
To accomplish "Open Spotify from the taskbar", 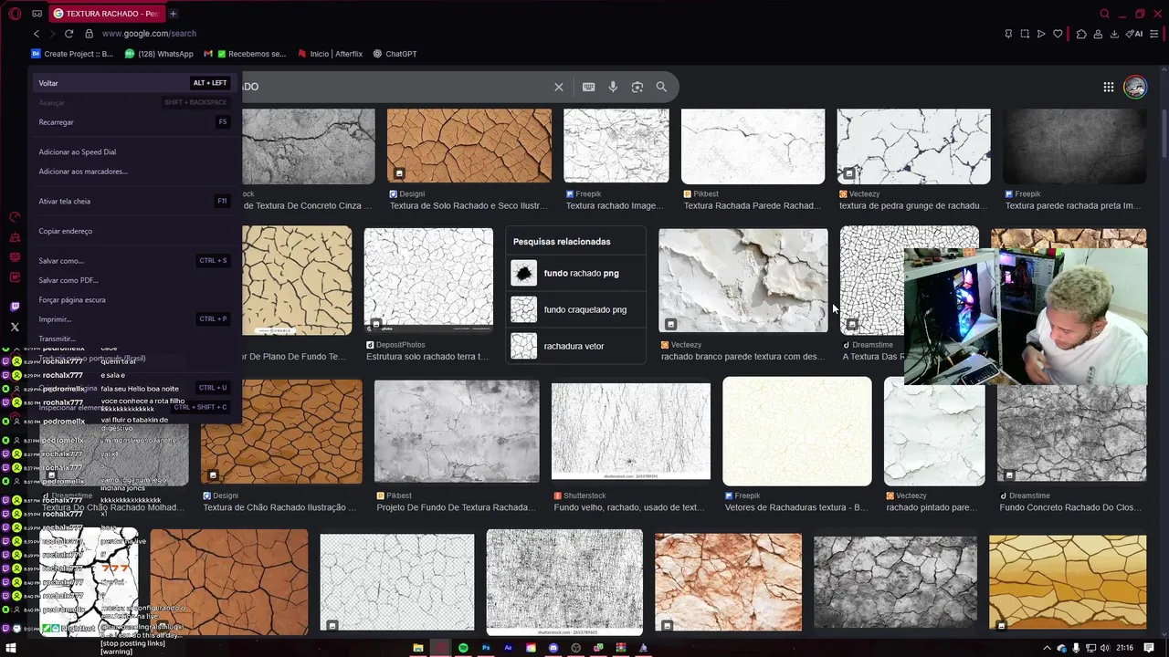I will pos(463,648).
